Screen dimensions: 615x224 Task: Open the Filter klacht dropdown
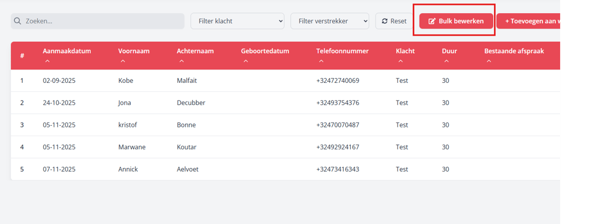[237, 21]
